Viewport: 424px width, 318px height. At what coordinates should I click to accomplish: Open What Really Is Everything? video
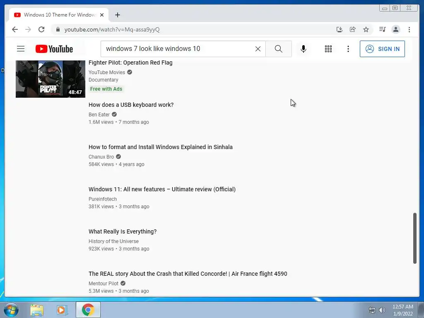(x=123, y=231)
